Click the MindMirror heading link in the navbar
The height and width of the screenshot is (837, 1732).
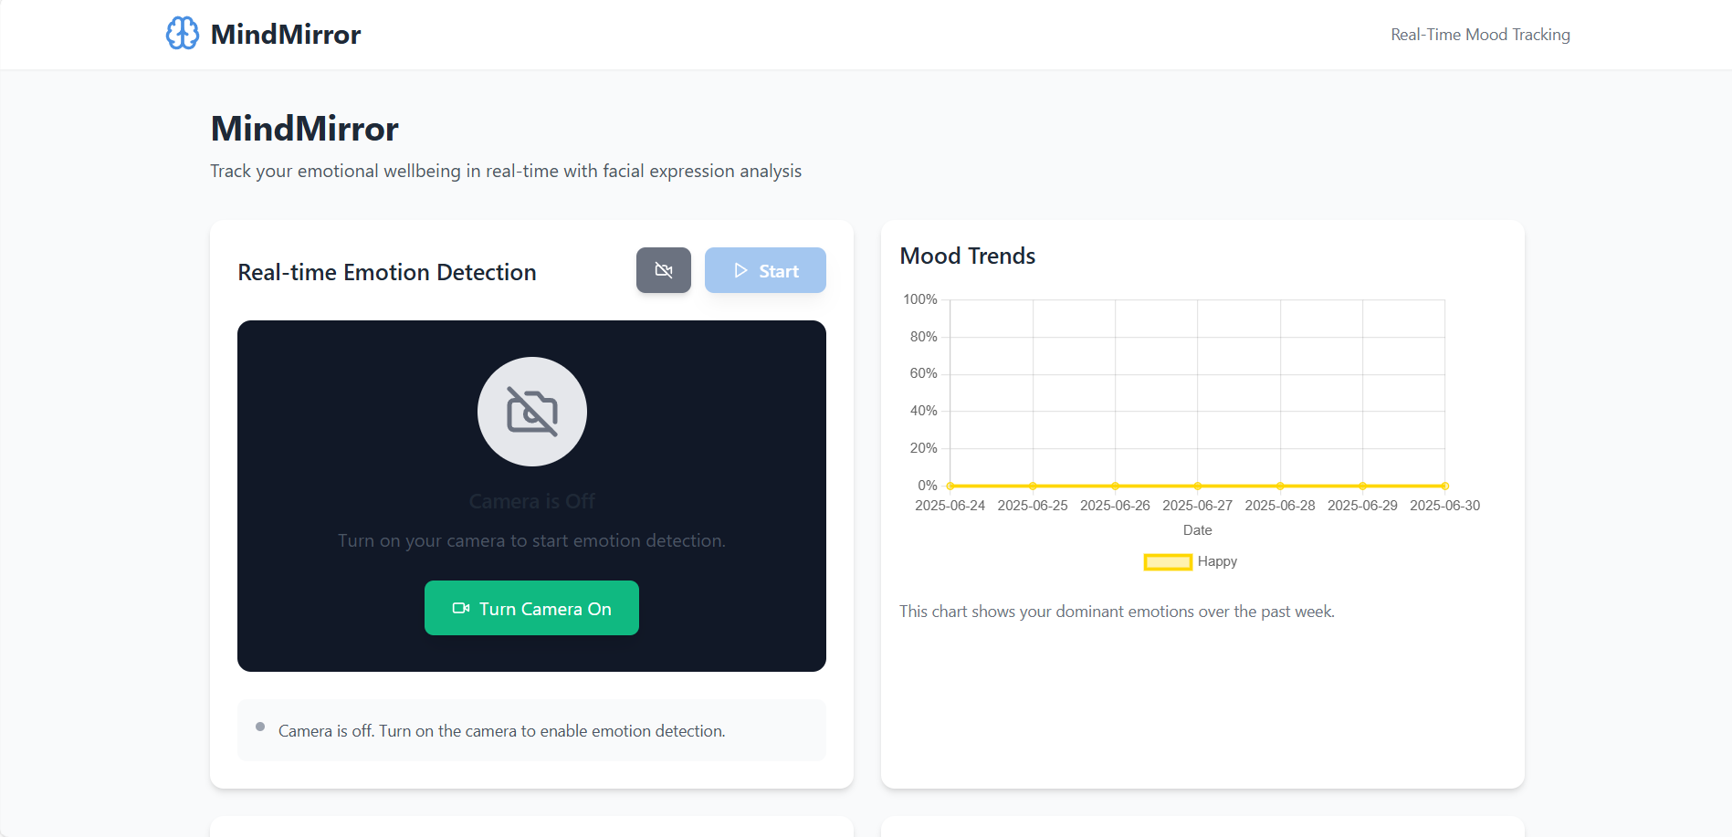coord(284,34)
